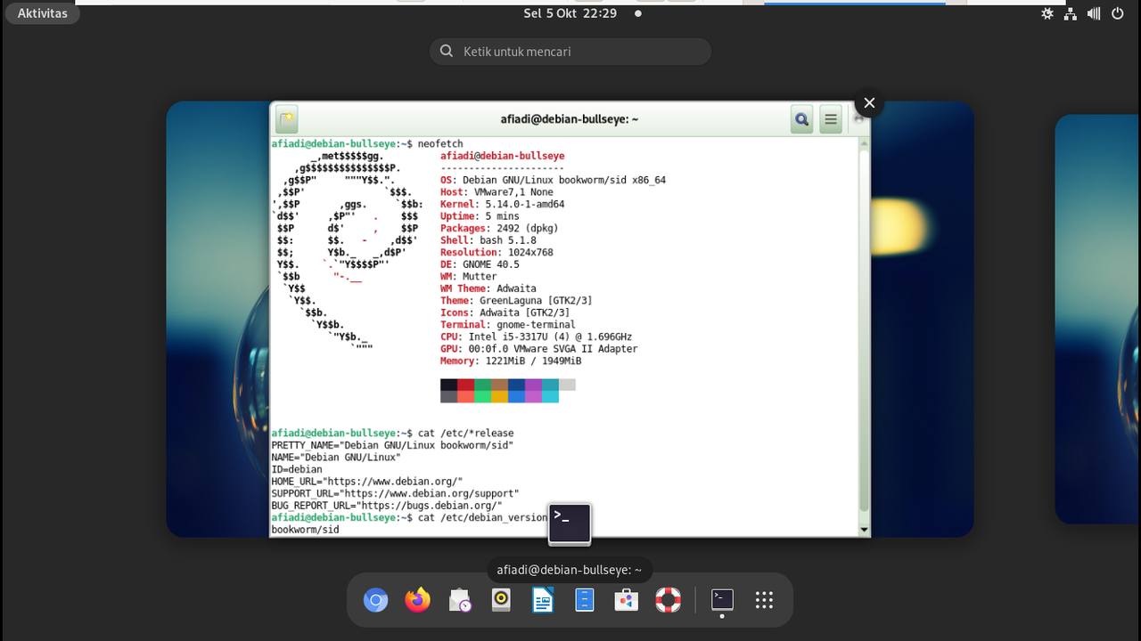Open GNOME Software from the dock
This screenshot has width=1141, height=641.
coord(627,601)
